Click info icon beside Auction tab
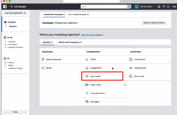Viewport: 177px width, 115px height. pos(52,42)
